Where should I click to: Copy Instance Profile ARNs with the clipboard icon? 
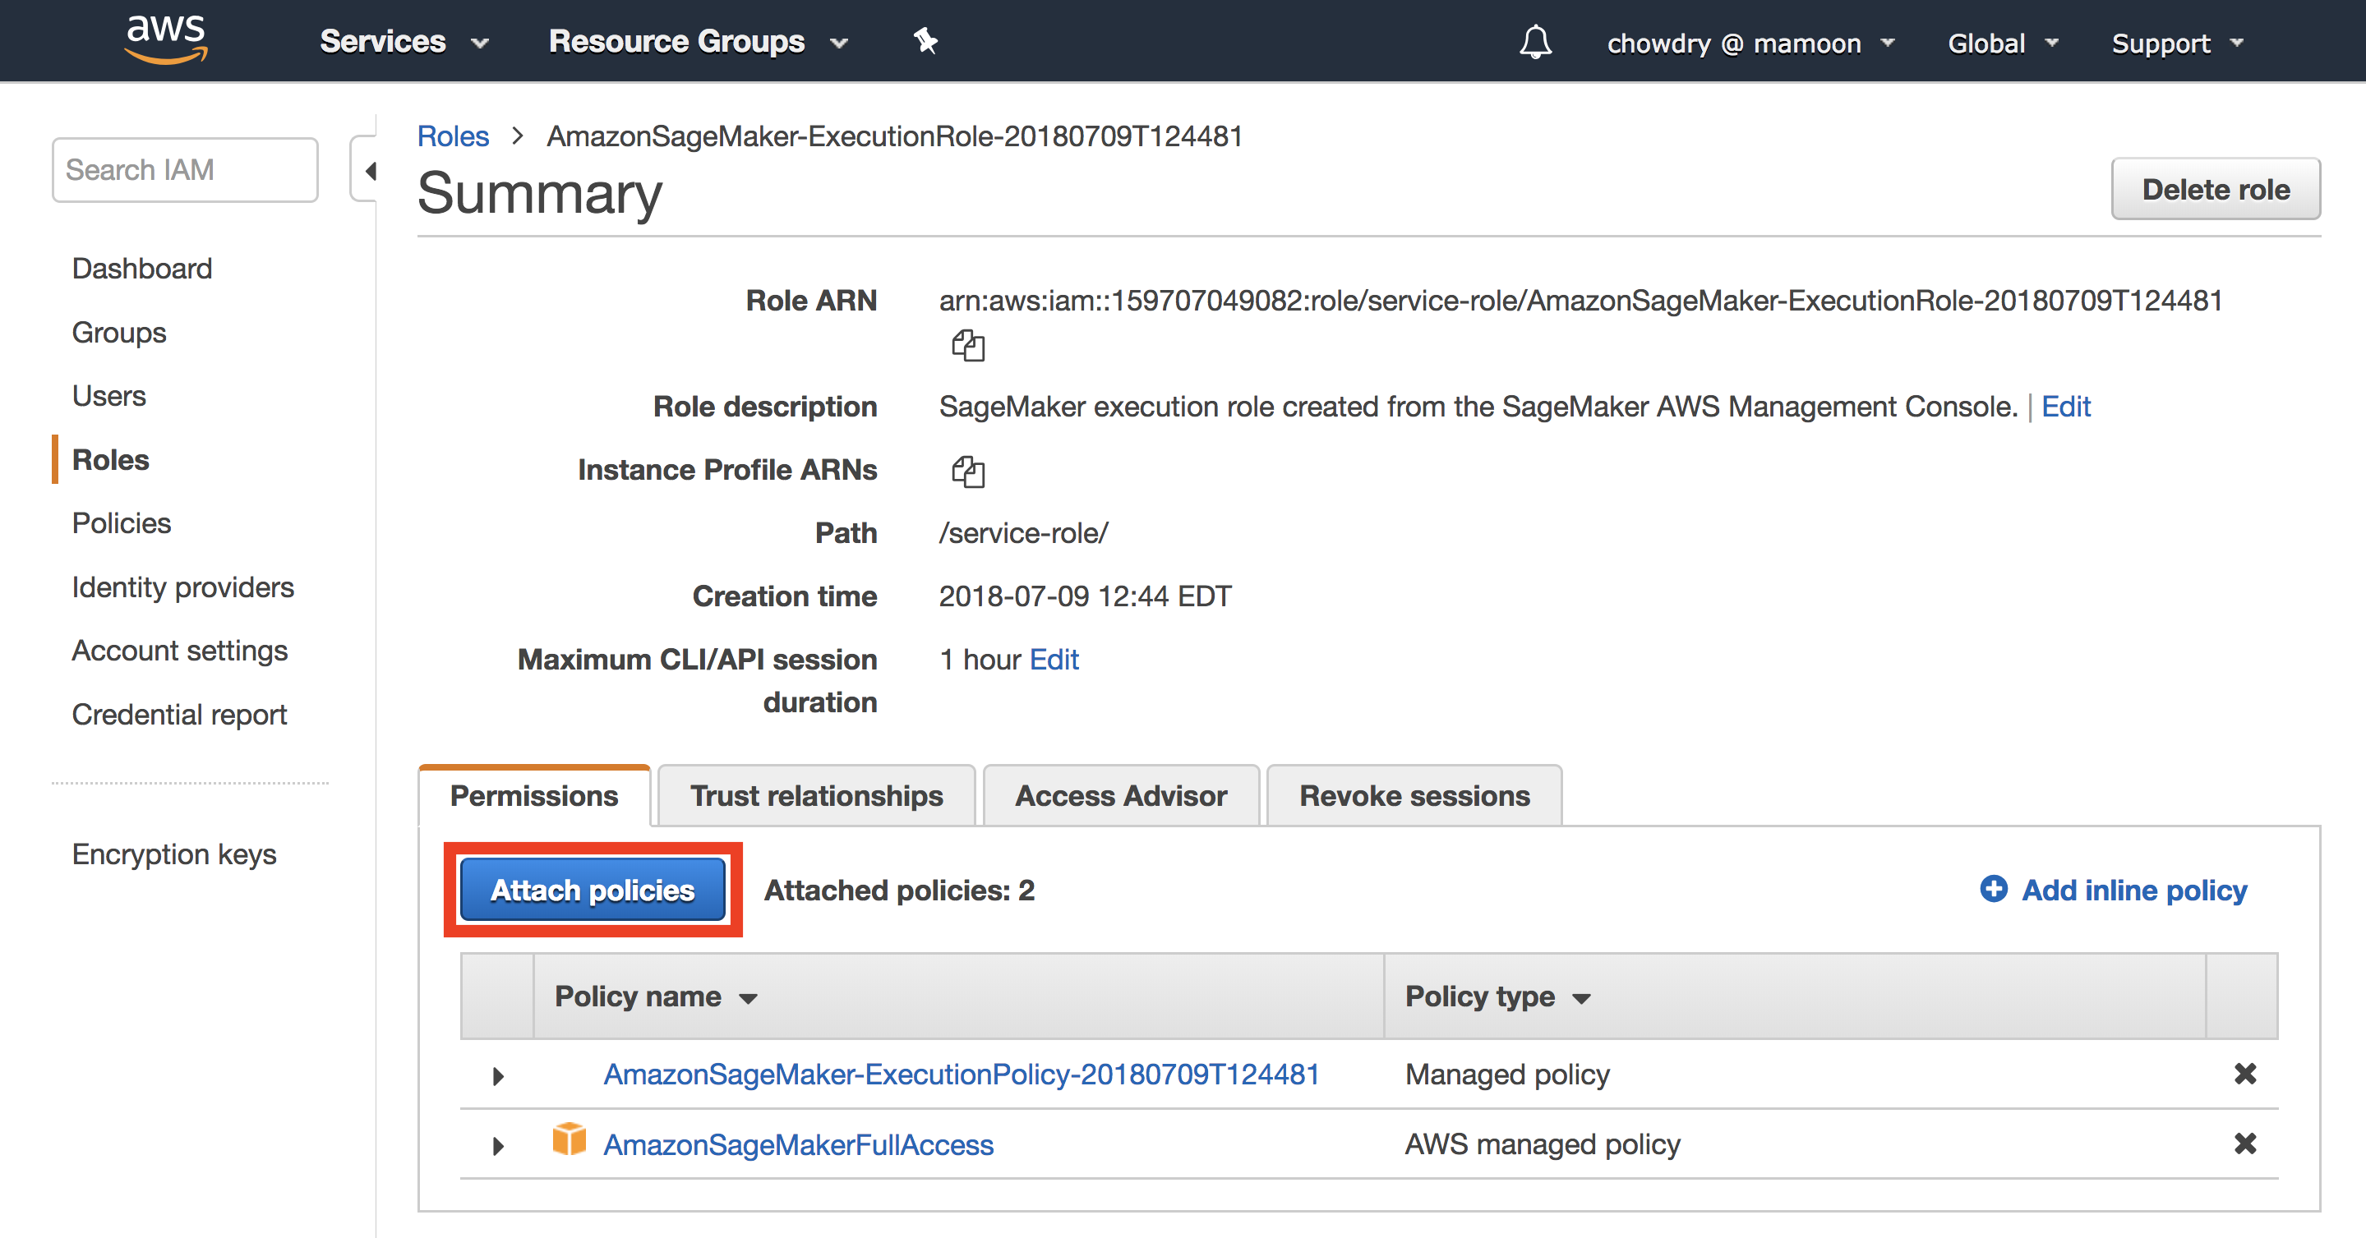pyautogui.click(x=967, y=472)
